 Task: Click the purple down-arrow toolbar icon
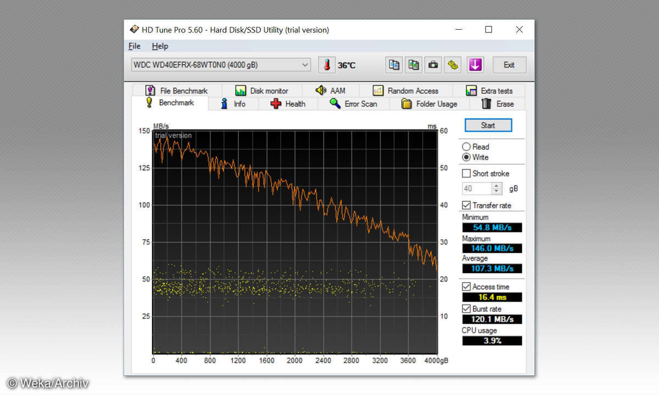point(475,65)
